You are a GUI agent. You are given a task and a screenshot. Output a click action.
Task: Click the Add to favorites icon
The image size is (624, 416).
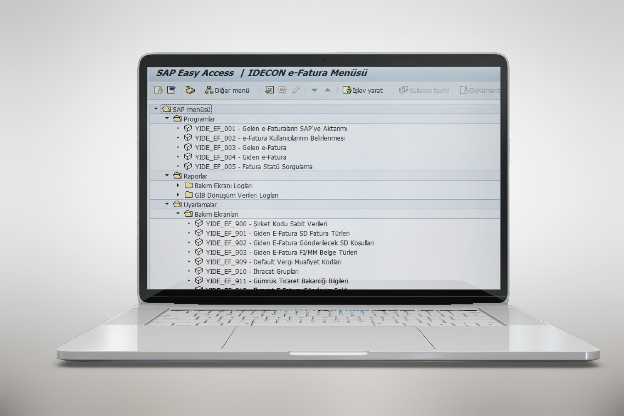pos(270,90)
